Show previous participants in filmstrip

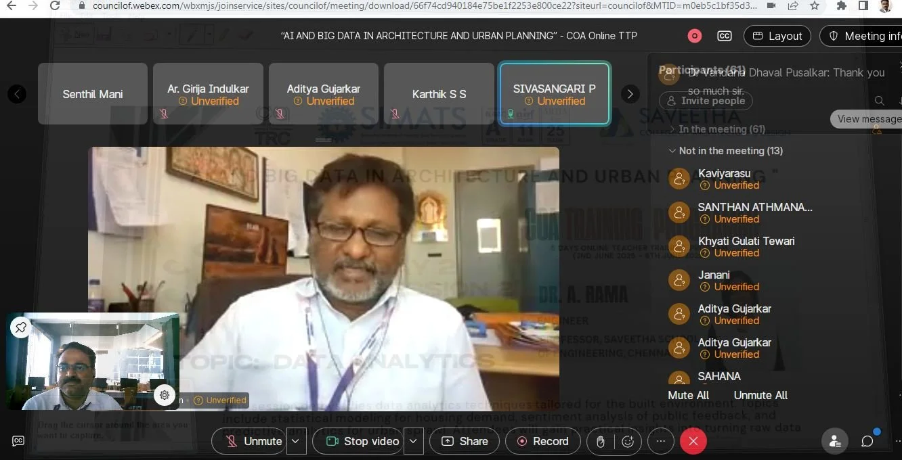[x=17, y=94]
